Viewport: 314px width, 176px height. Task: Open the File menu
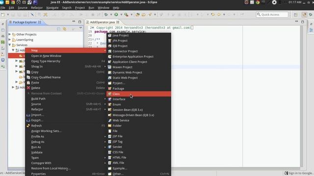coord(3,8)
